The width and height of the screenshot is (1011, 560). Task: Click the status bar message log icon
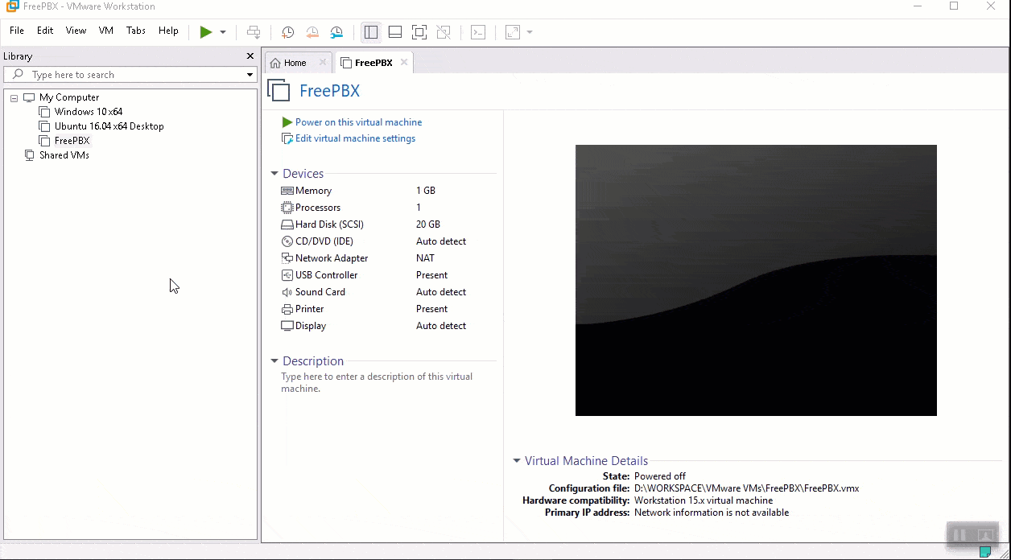(984, 552)
